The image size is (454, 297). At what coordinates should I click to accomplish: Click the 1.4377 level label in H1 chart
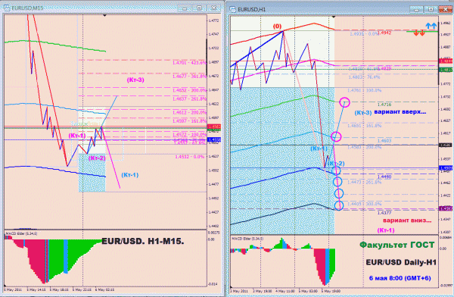(x=384, y=213)
